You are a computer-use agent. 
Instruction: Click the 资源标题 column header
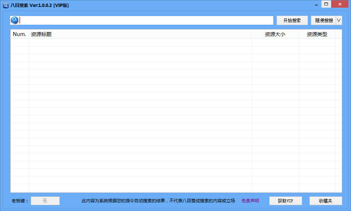[40, 34]
